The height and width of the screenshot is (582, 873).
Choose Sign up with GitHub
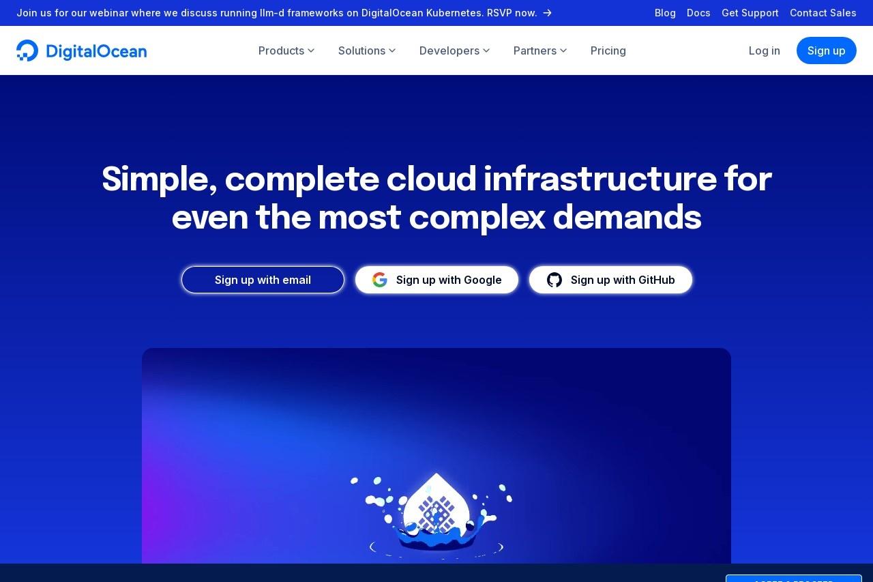610,280
